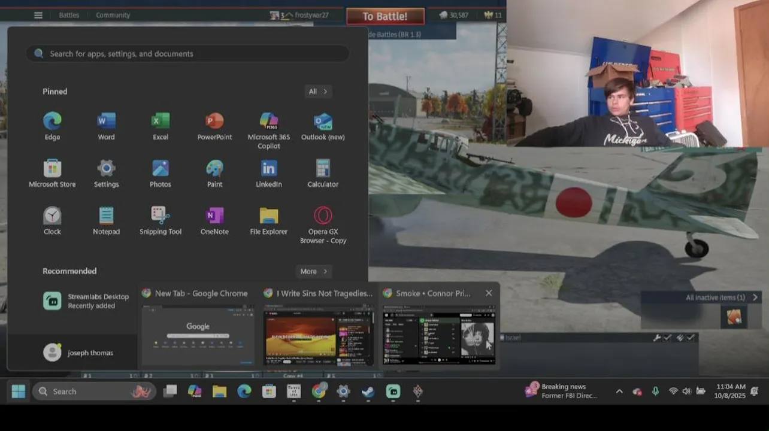Viewport: 769px width, 431px height.
Task: Launch Notepad from pinned apps
Action: click(x=106, y=221)
